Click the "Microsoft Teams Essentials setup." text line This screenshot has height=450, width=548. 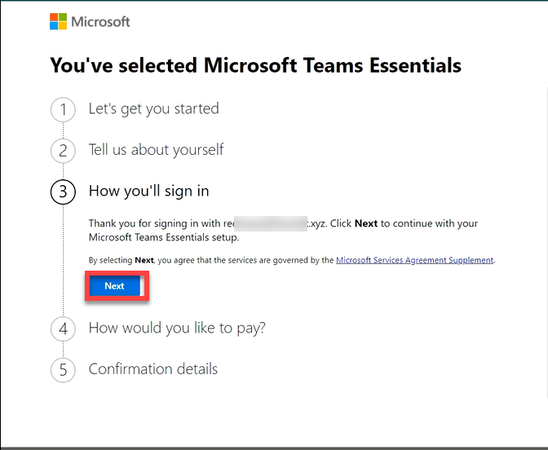(x=164, y=237)
